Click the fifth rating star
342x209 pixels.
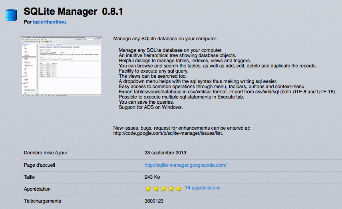pyautogui.click(x=178, y=188)
